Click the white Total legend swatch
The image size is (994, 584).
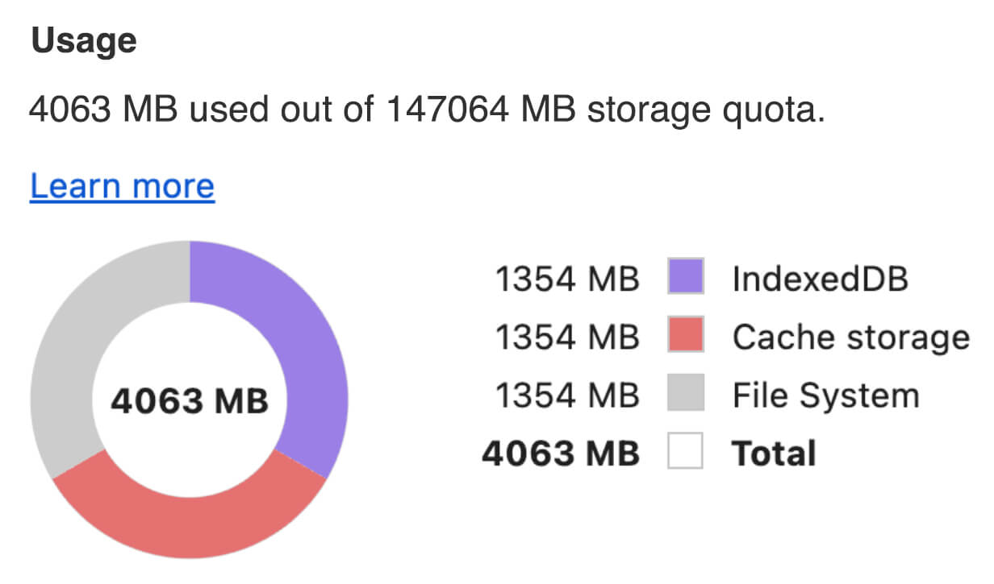coord(686,452)
